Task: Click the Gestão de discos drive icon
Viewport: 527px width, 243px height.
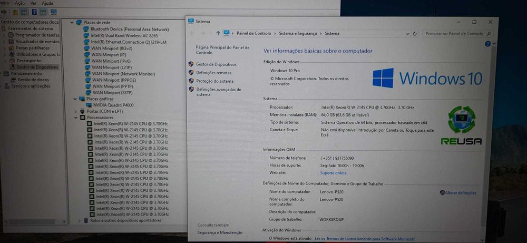Action: click(x=14, y=80)
